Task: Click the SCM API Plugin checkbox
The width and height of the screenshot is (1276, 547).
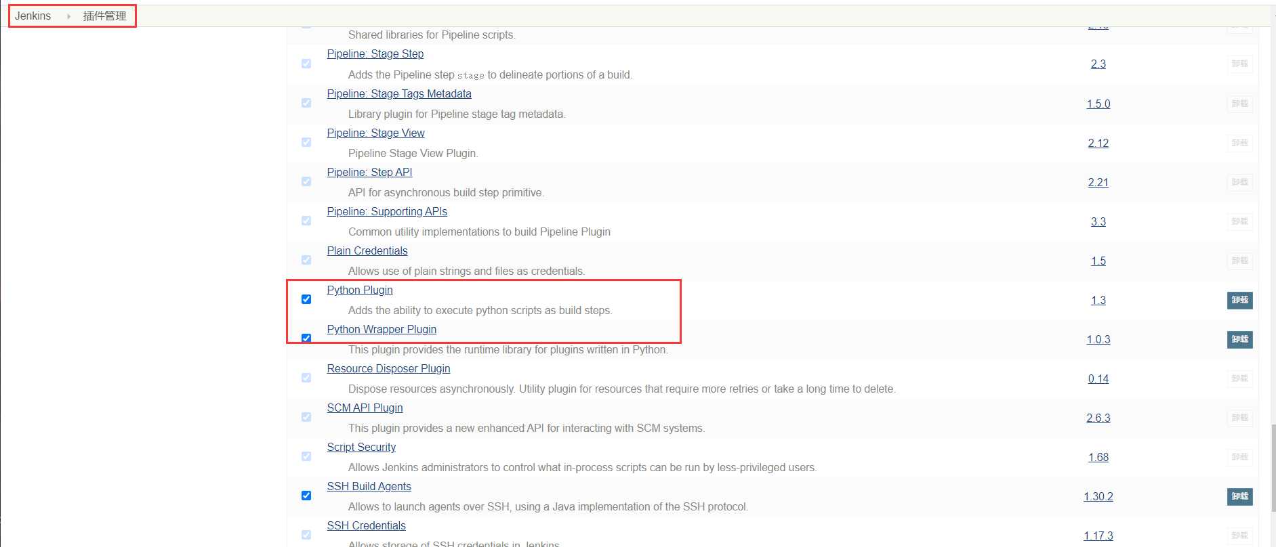Action: coord(306,417)
